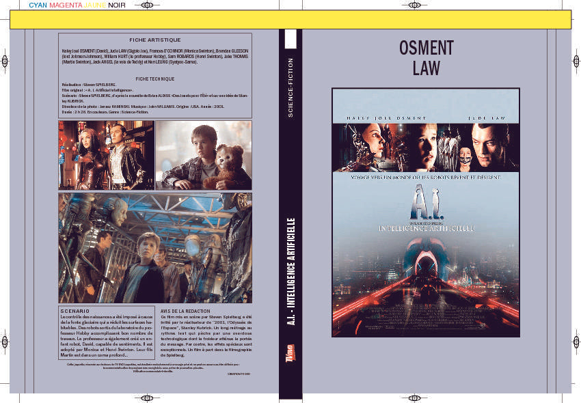The image size is (581, 403).
Task: Click HALEY JOEL OSMENT on the poster
Action: tap(386, 118)
